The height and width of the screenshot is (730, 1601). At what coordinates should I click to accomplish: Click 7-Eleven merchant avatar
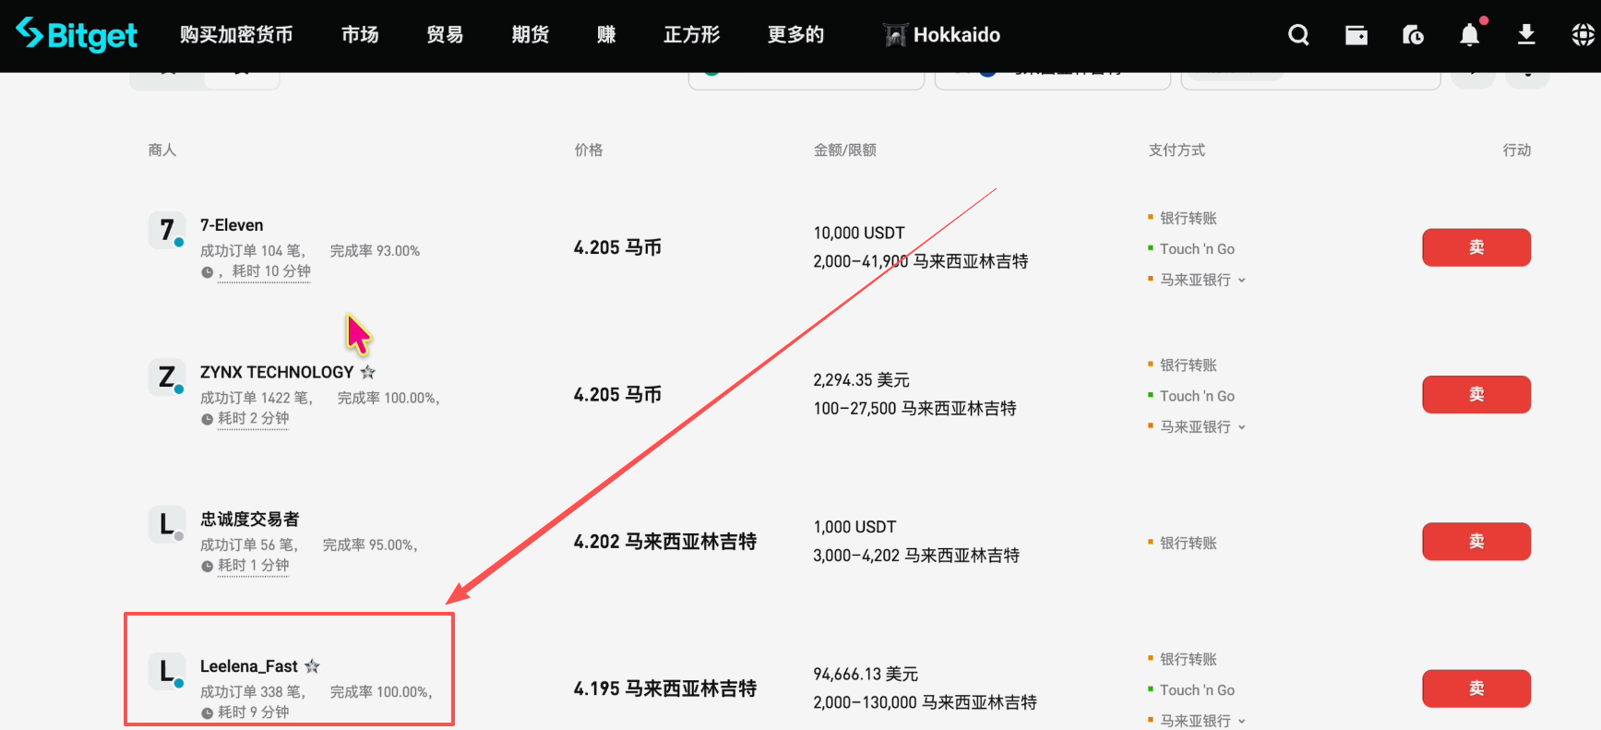coord(166,230)
